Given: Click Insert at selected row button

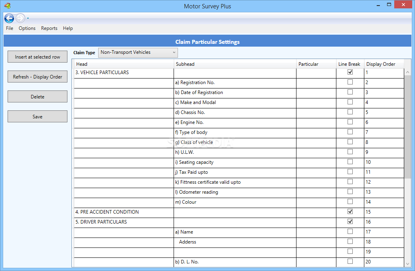Looking at the screenshot, I should click(38, 57).
